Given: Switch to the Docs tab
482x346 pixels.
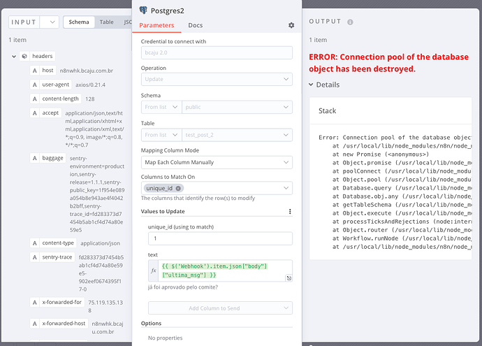Looking at the screenshot, I should (x=196, y=26).
